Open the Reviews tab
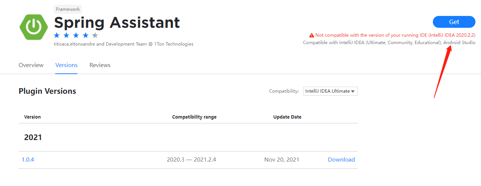 (x=100, y=65)
